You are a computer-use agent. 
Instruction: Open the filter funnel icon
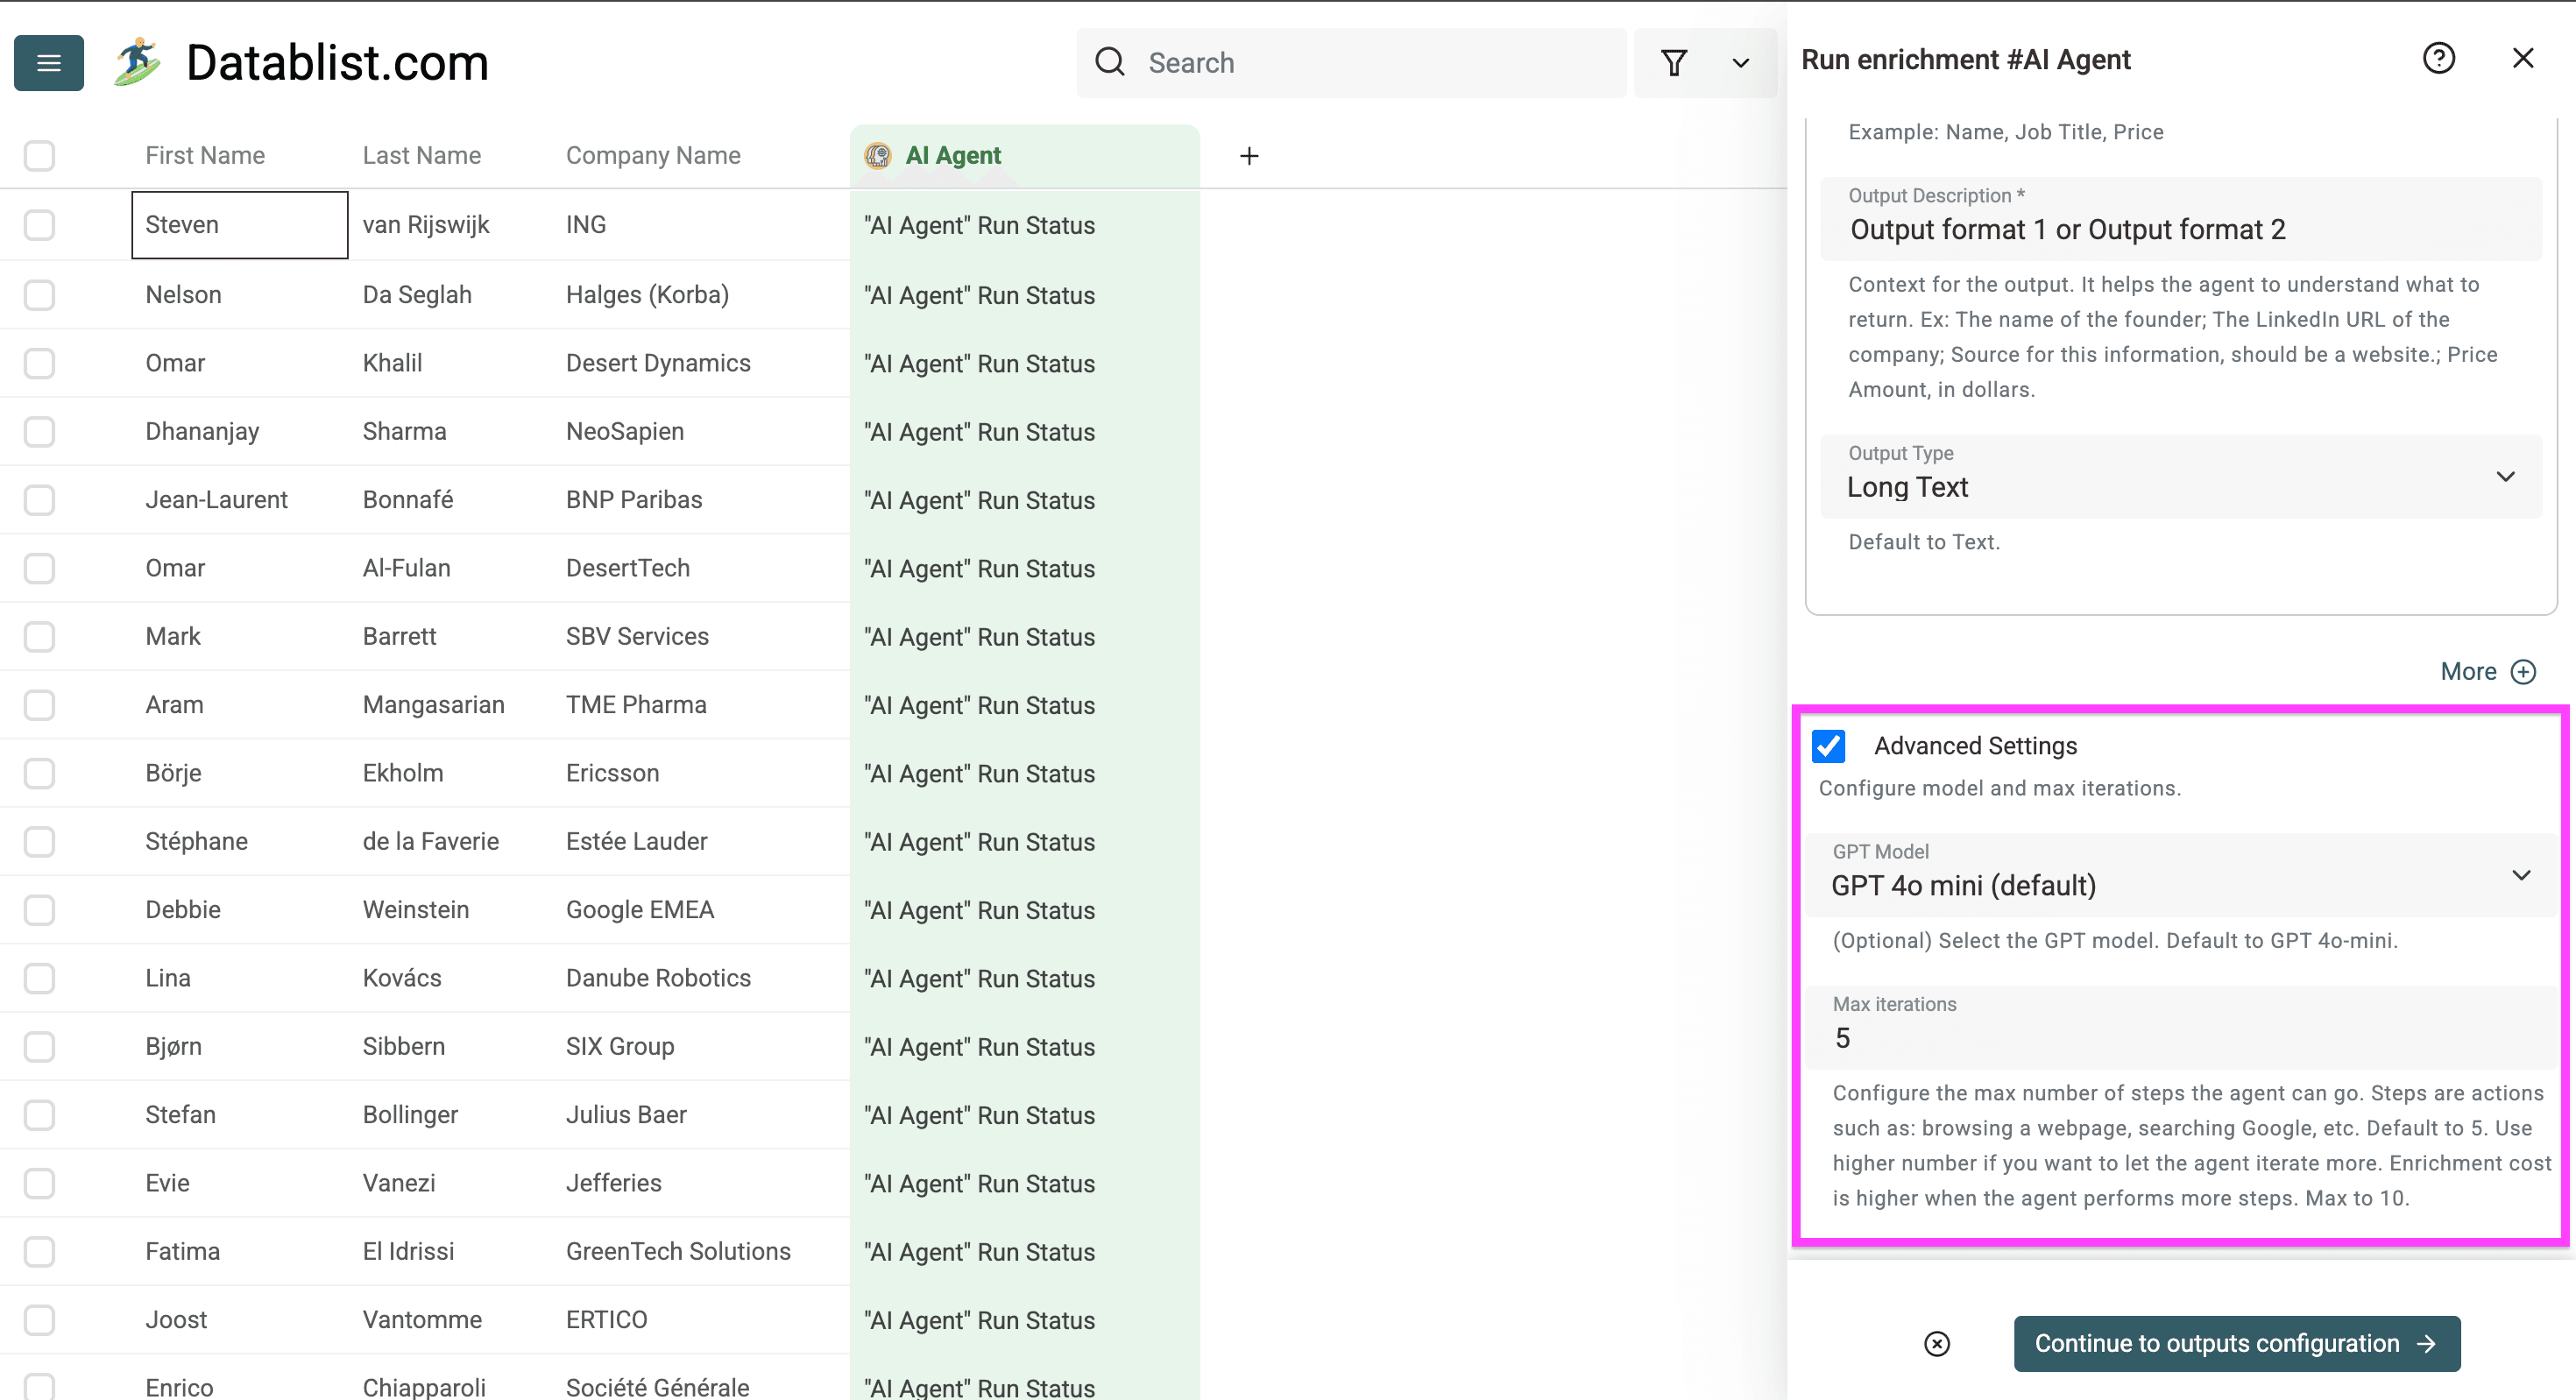[1674, 63]
